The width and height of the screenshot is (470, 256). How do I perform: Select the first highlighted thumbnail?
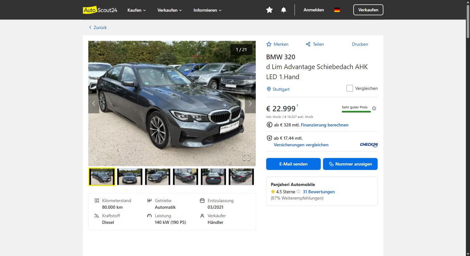(102, 177)
